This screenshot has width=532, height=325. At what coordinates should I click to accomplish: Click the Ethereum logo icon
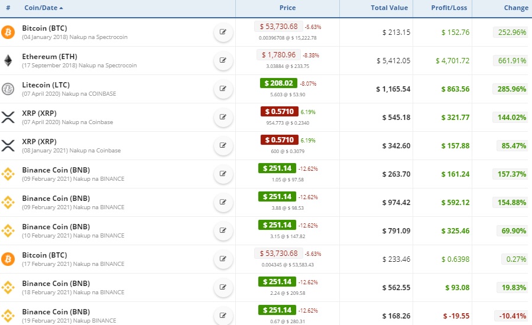pyautogui.click(x=8, y=61)
